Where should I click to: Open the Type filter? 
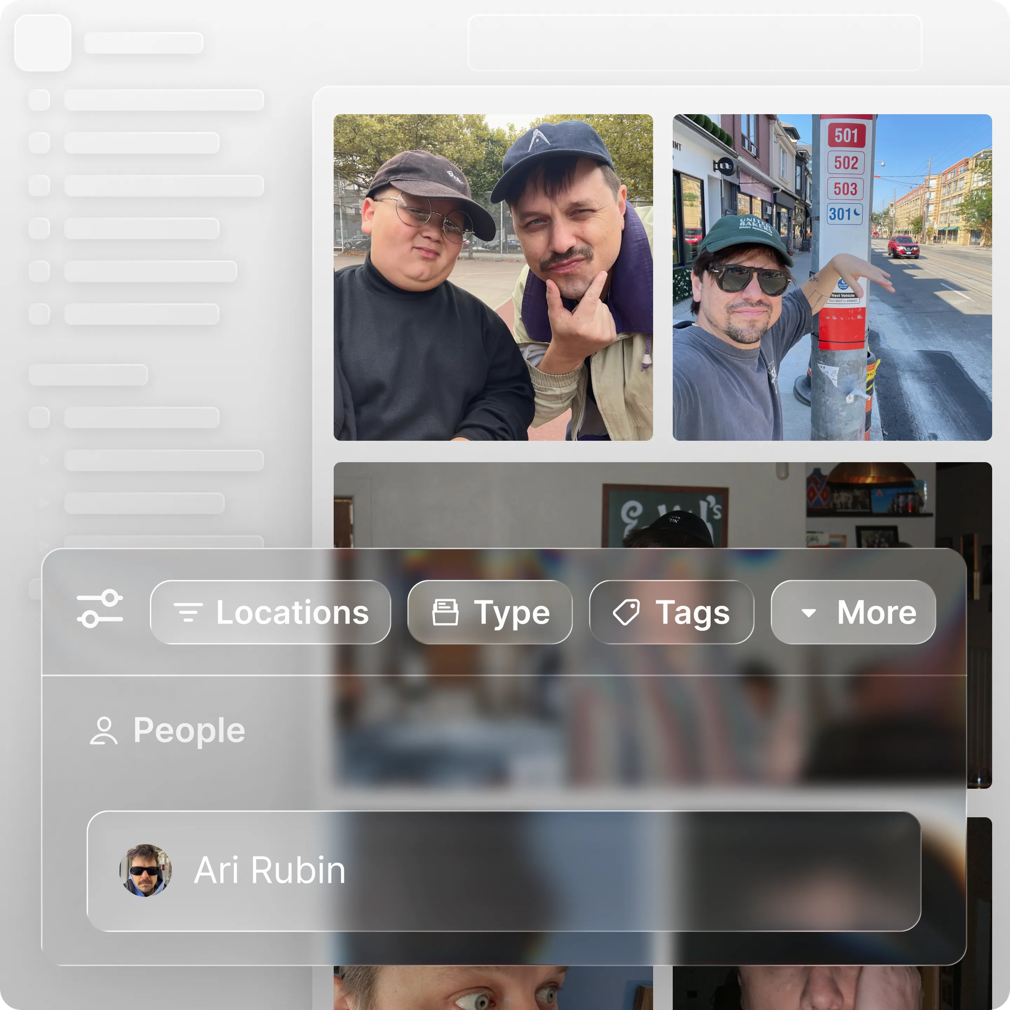coord(490,612)
